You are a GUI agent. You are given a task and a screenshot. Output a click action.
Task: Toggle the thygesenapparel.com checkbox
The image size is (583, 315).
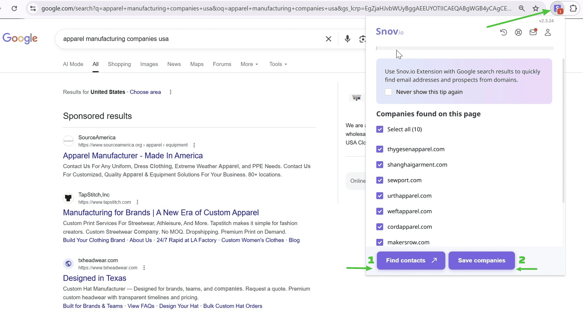[380, 149]
